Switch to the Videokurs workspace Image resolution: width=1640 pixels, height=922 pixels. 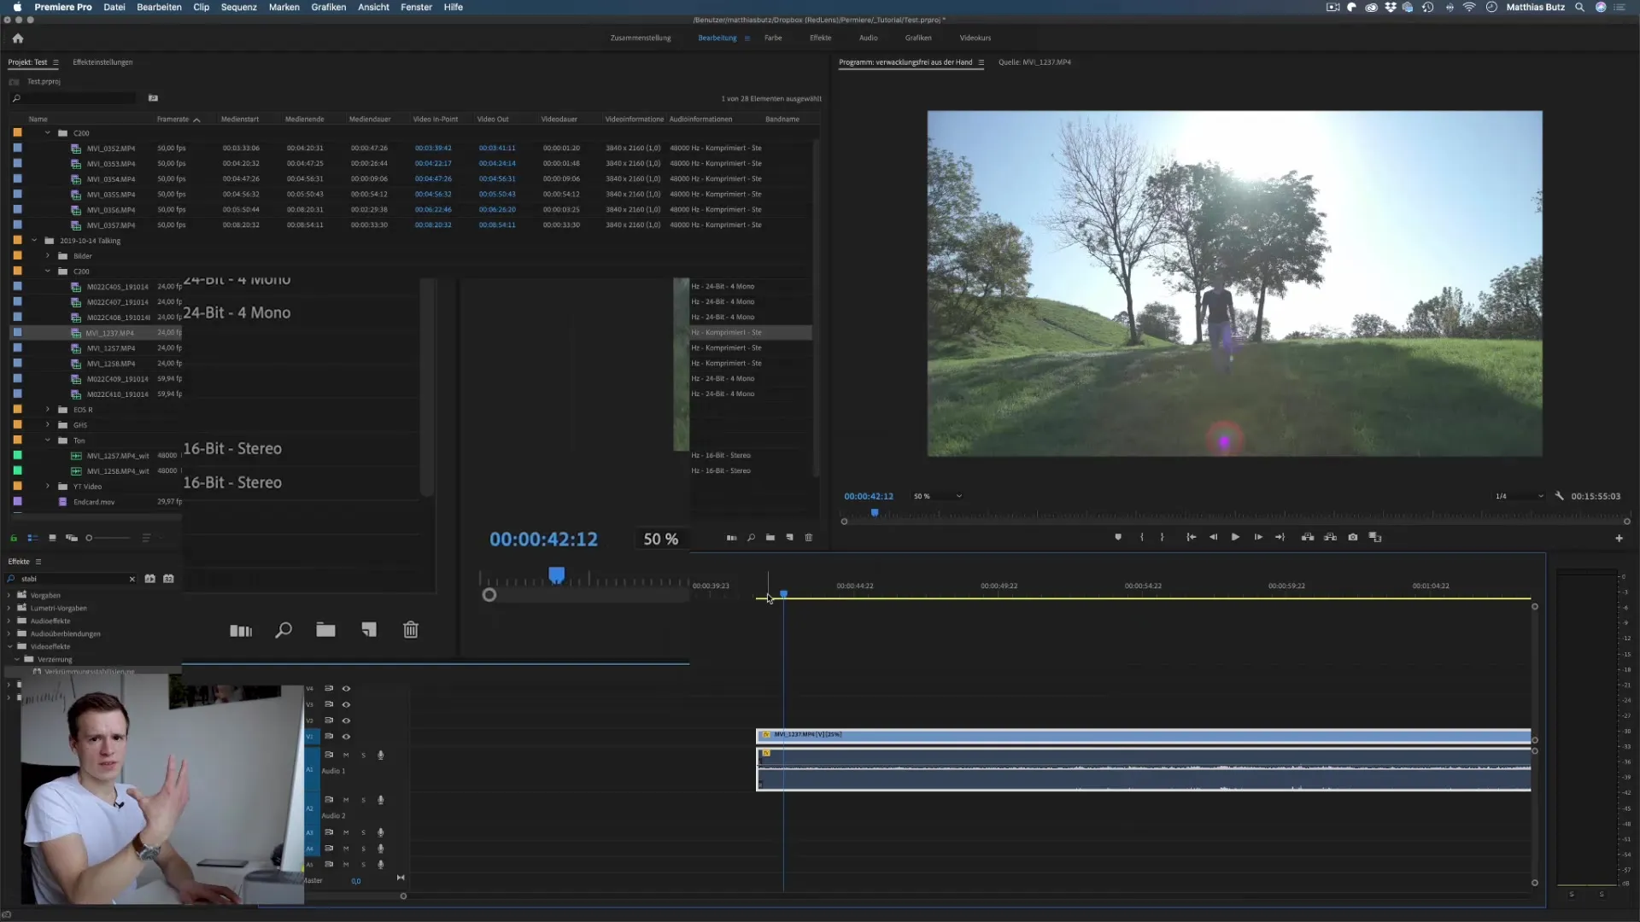pos(975,38)
